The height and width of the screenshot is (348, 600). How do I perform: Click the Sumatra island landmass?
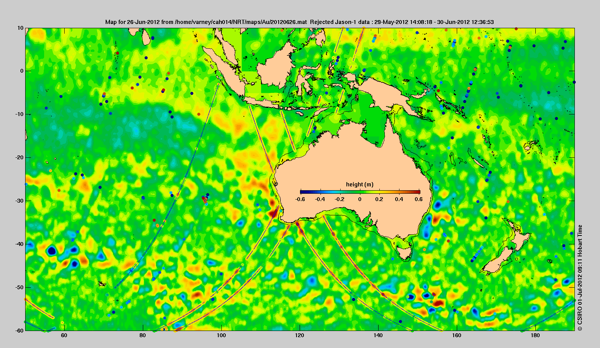point(225,72)
